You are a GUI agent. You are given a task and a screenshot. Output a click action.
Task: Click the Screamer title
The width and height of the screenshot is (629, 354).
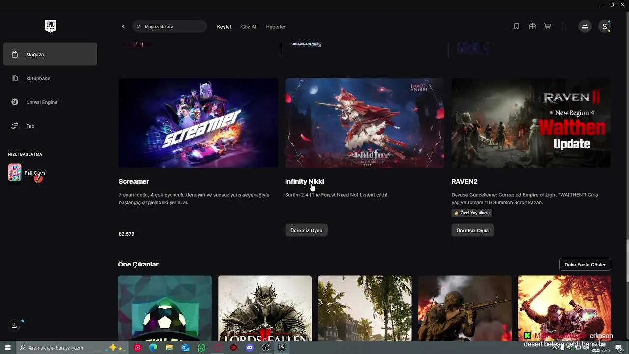[134, 181]
